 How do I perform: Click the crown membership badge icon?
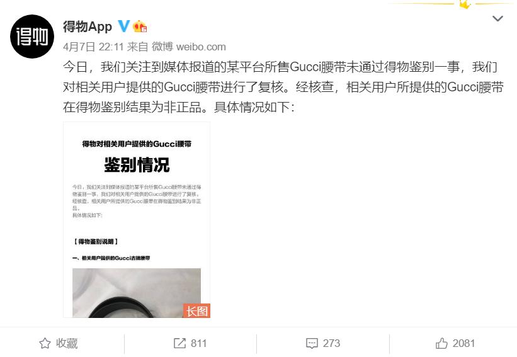tap(139, 26)
